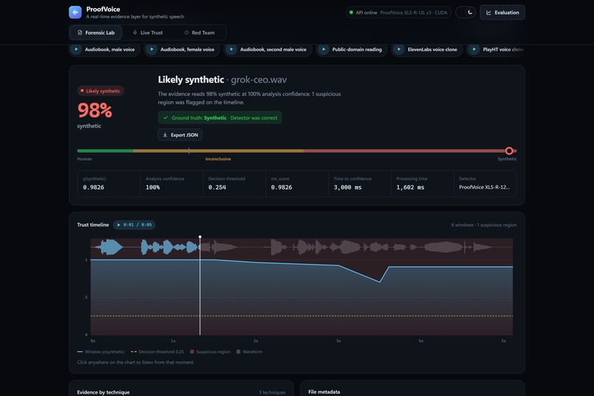Screen dimensions: 594x396
Task: Click the Suspicious region legend entry
Action: click(210, 352)
